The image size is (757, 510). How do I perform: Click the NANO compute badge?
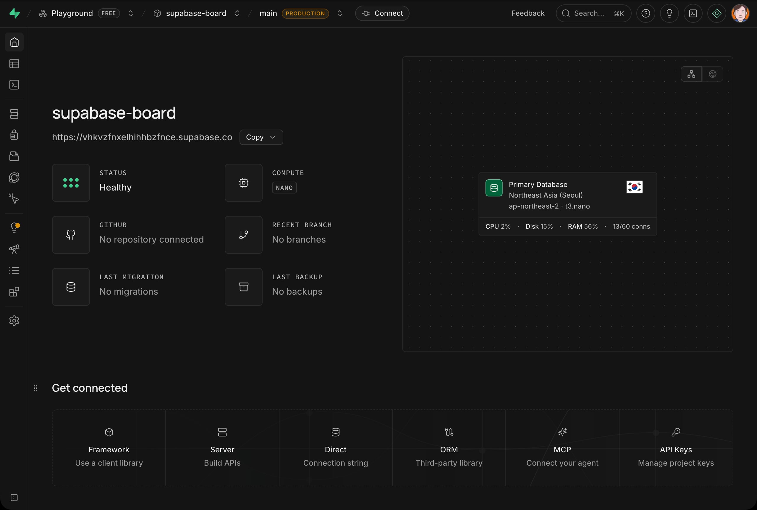click(284, 188)
